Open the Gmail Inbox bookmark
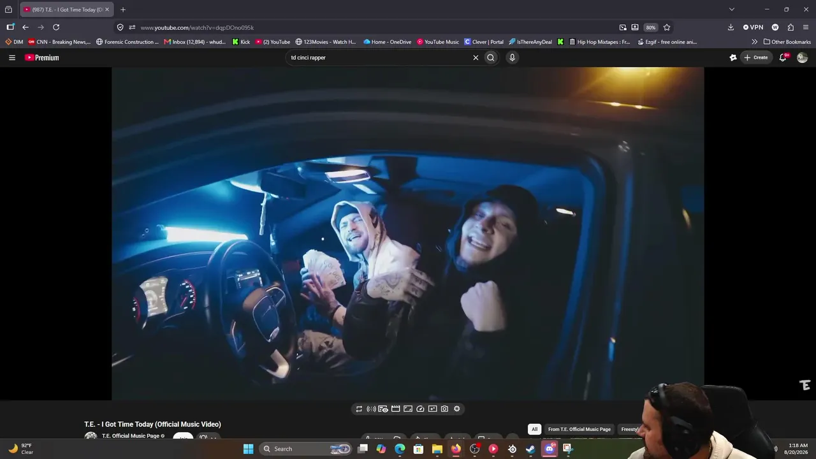816x459 pixels. (195, 42)
